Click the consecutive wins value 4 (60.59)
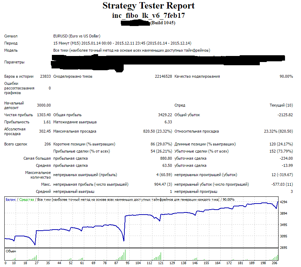Screen dimensions: 301x267 tap(164, 175)
